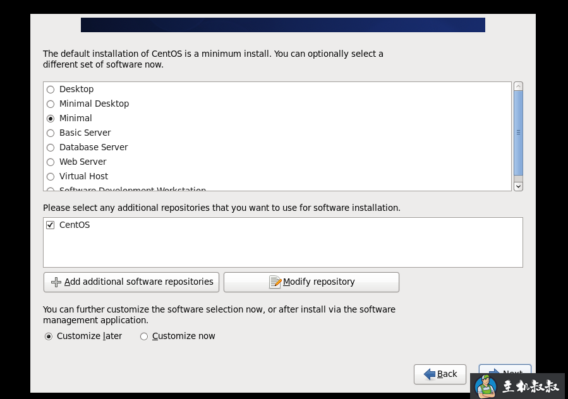Image resolution: width=568 pixels, height=399 pixels.
Task: Select Database Server installation type
Action: click(x=51, y=147)
